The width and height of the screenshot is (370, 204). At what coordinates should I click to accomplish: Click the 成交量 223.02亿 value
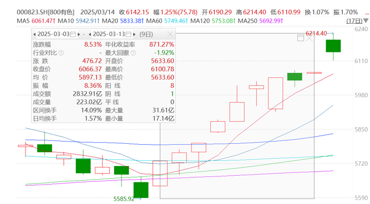point(89,102)
